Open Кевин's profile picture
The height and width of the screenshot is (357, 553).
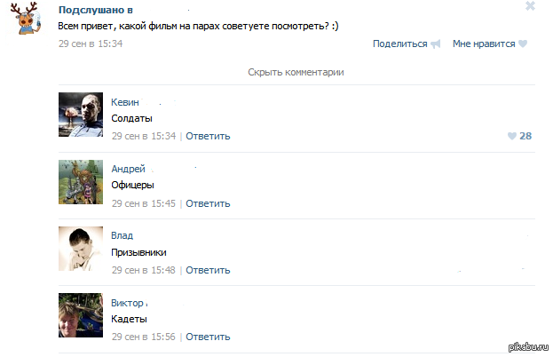click(x=82, y=115)
